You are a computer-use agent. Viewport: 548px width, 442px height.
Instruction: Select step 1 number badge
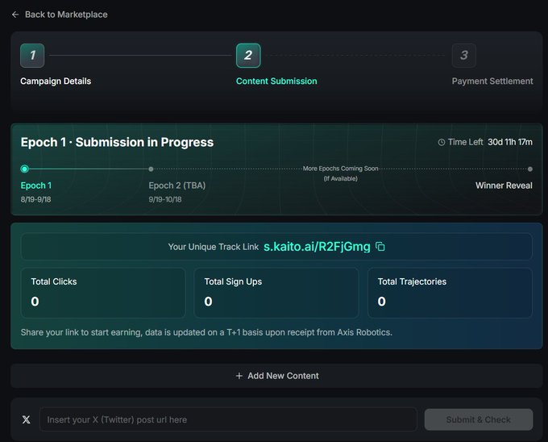pyautogui.click(x=32, y=55)
